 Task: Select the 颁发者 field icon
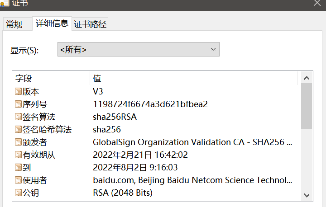18,142
